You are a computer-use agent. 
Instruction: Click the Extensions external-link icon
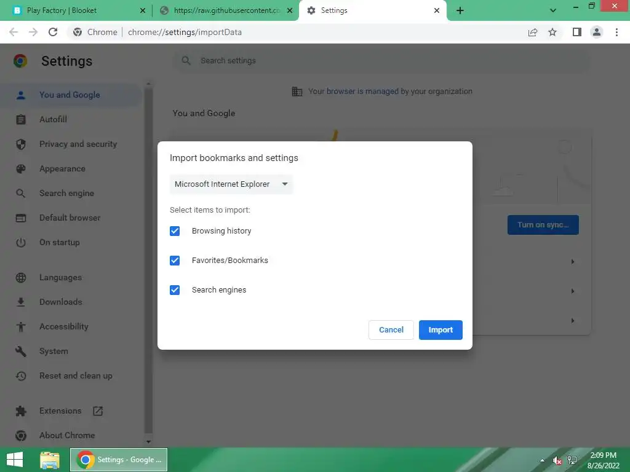click(98, 411)
